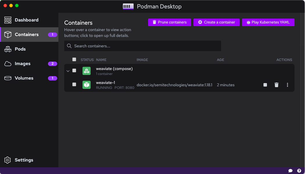Screen dimensions: 305x174
Task: Click Prune containers button
Action: coord(170,22)
